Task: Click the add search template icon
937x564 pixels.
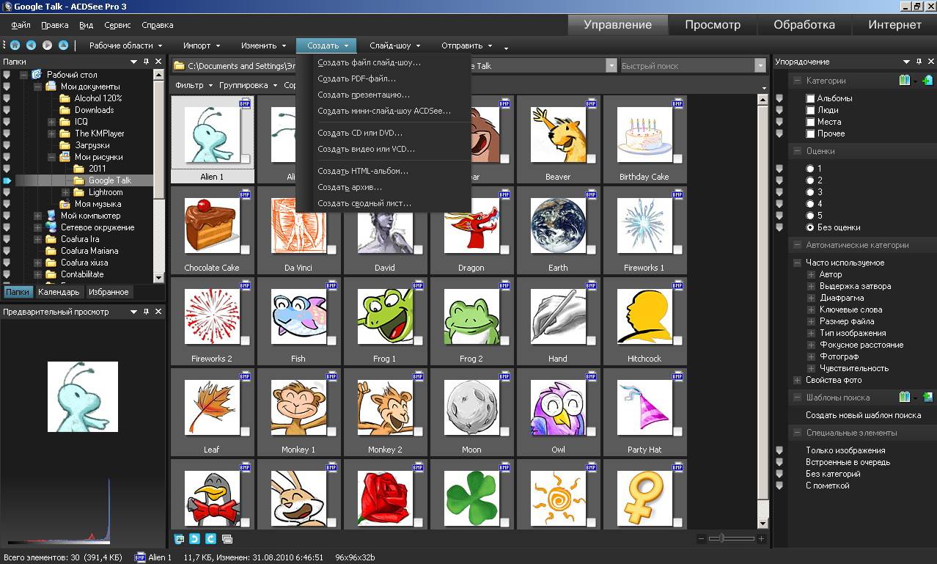Action: (927, 398)
